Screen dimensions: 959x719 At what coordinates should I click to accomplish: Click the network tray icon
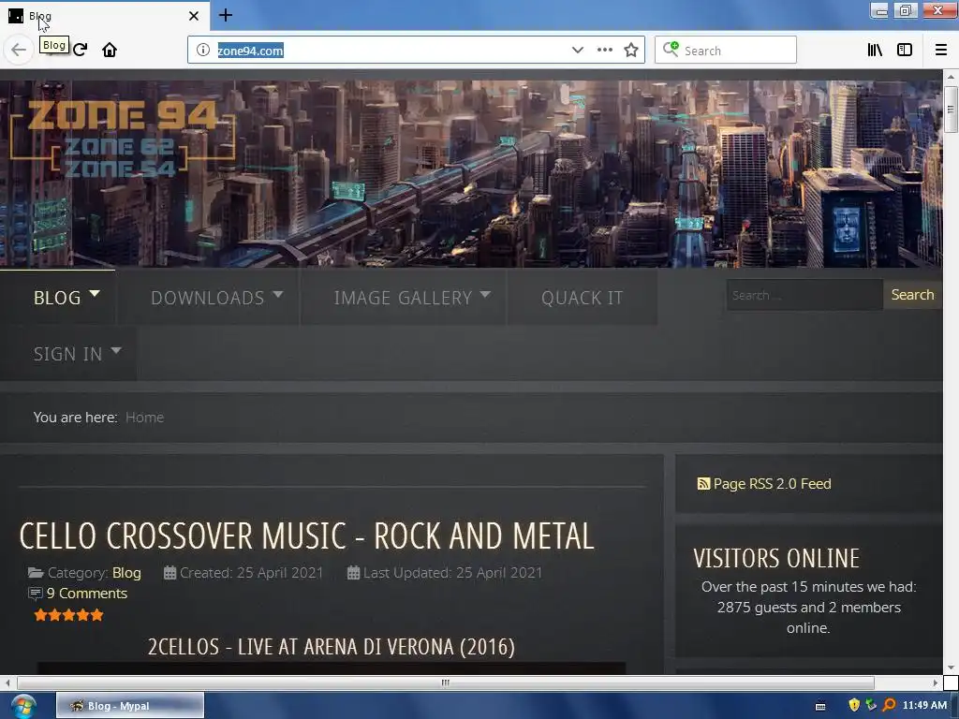(871, 706)
